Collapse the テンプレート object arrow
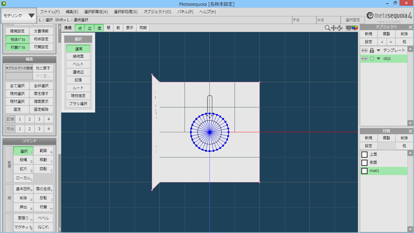The image size is (414, 233). [378, 50]
